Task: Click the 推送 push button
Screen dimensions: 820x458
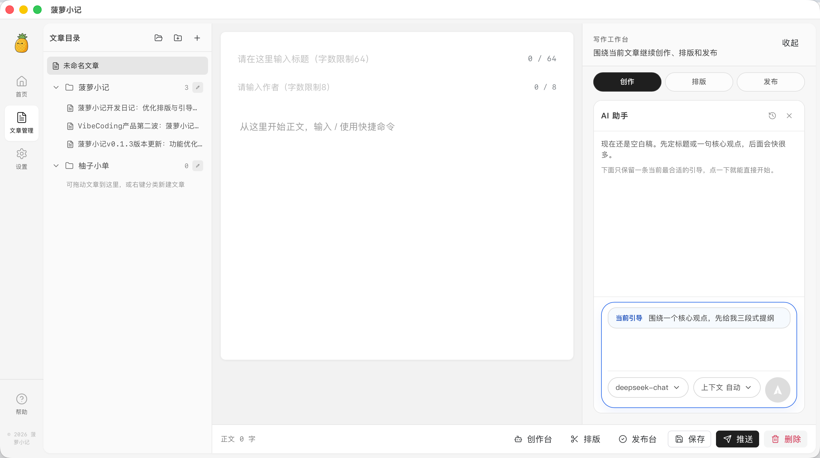Action: coord(737,439)
